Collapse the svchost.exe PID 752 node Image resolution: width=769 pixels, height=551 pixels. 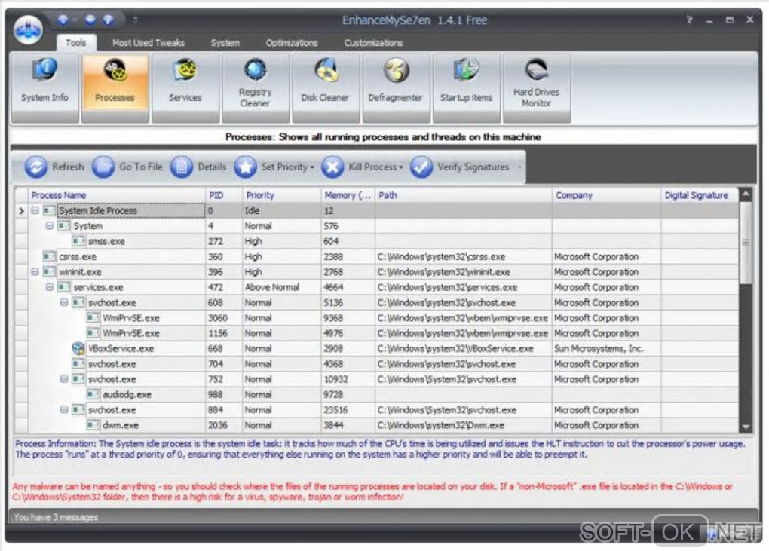pos(64,379)
